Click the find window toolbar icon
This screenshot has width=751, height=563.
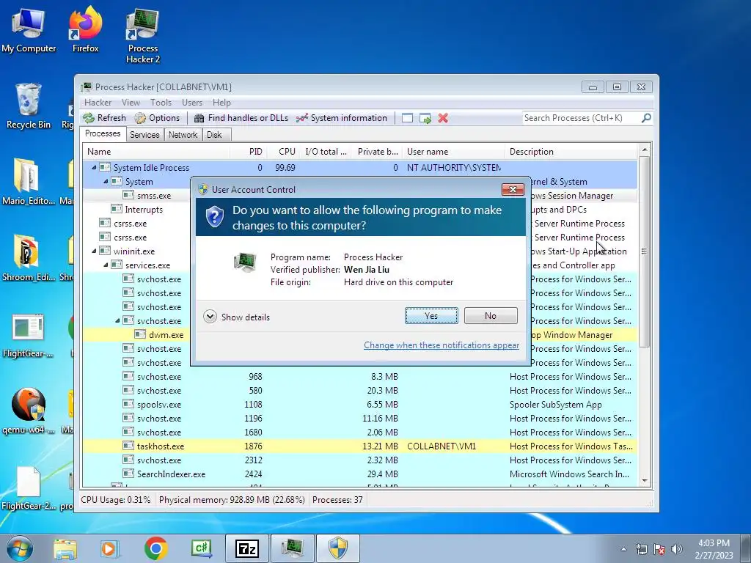[407, 118]
